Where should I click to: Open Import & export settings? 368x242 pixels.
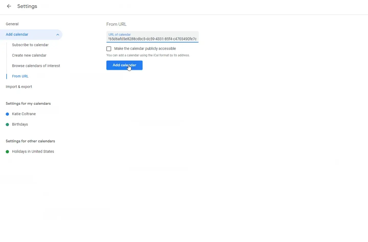click(x=19, y=87)
